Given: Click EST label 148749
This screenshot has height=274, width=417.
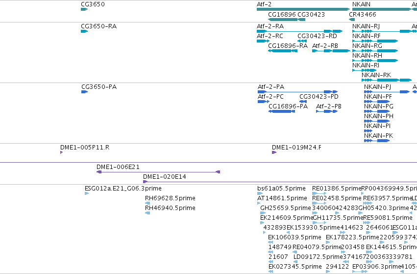Looking at the screenshot, I should (280, 247).
